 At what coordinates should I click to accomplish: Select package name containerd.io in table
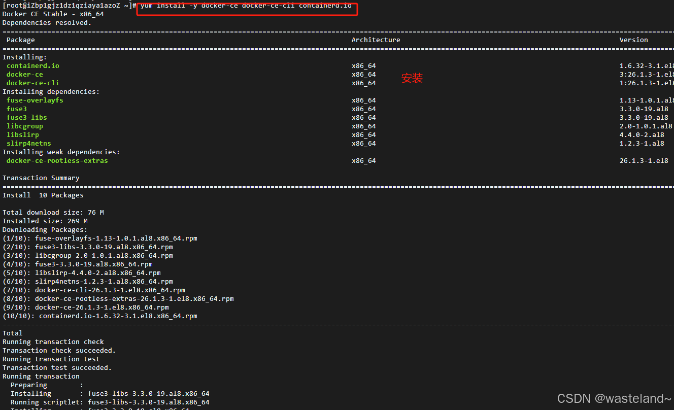pyautogui.click(x=33, y=66)
